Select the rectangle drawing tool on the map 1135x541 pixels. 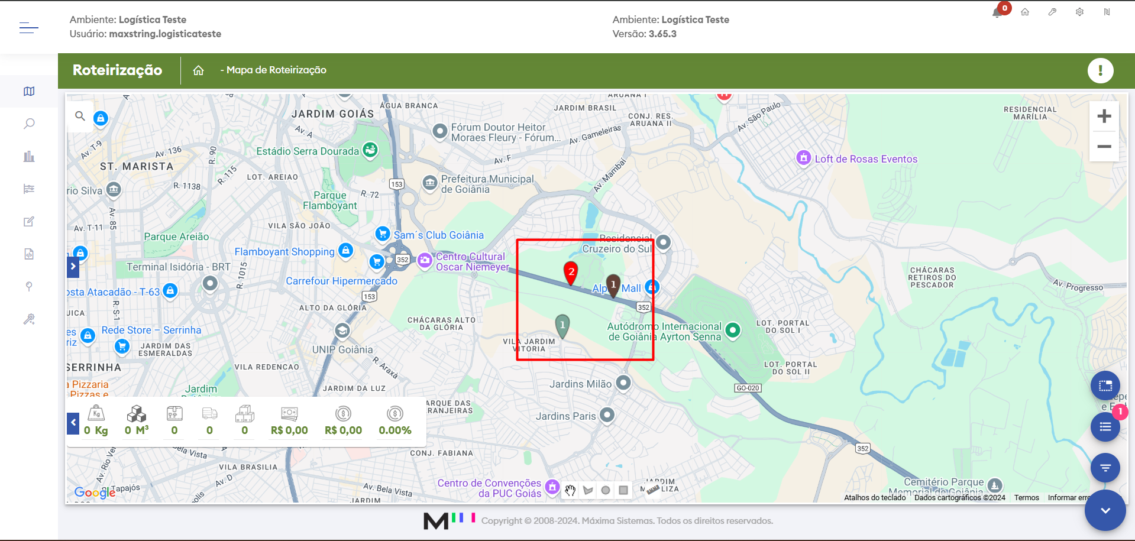point(623,490)
